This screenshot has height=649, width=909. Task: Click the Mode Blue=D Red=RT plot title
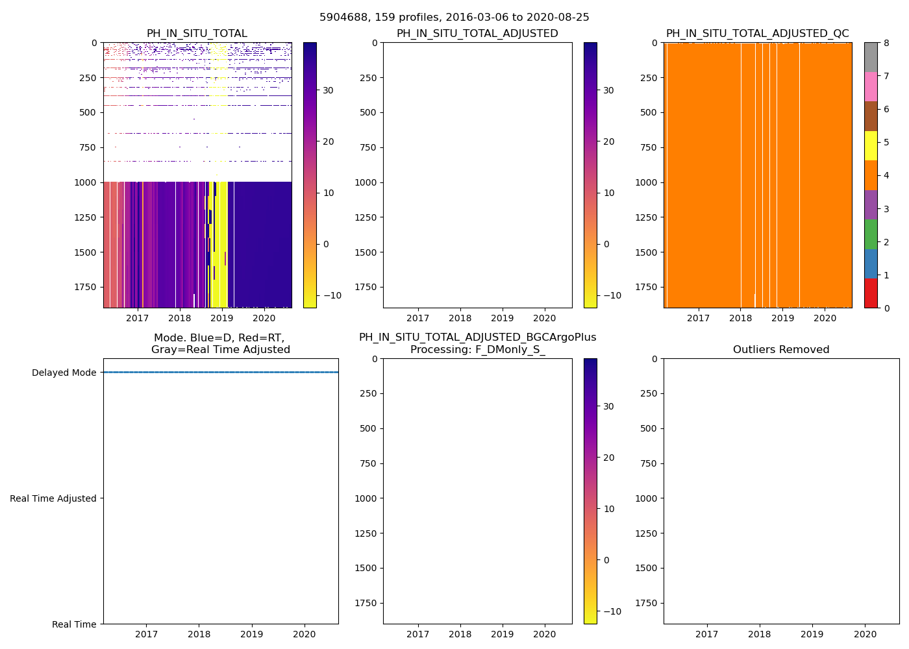(x=220, y=343)
